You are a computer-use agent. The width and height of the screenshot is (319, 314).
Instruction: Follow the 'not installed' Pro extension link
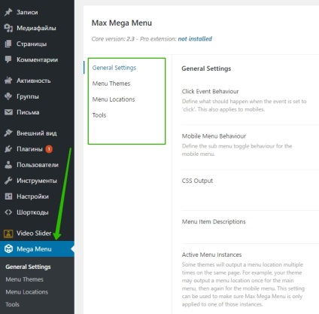click(195, 39)
